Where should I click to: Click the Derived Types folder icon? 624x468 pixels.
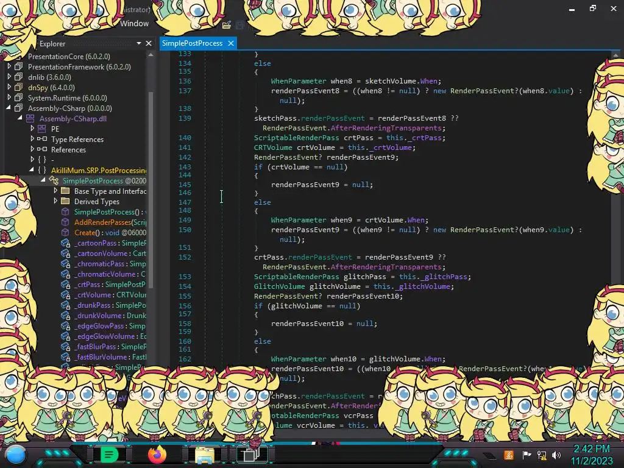pyautogui.click(x=65, y=201)
